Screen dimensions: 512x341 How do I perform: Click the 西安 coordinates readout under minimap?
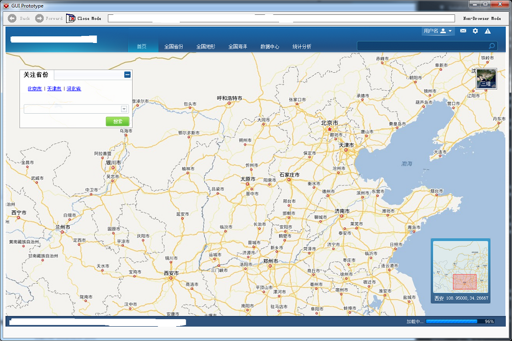point(461,298)
